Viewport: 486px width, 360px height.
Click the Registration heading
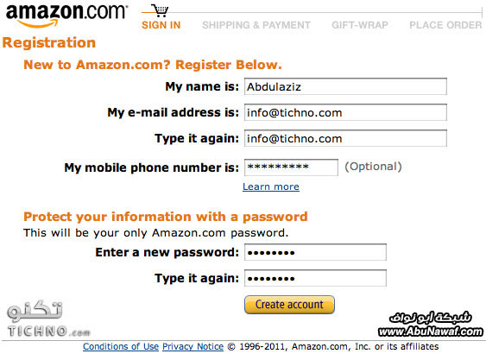pyautogui.click(x=49, y=43)
